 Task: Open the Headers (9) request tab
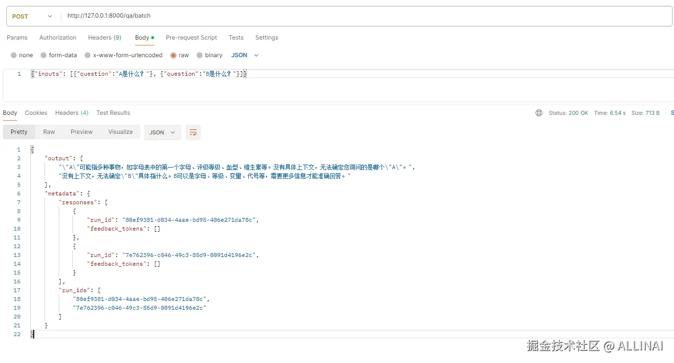click(x=105, y=38)
